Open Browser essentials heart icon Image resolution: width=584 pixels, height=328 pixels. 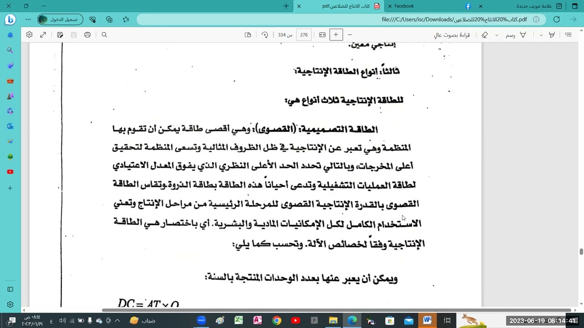pyautogui.click(x=93, y=20)
